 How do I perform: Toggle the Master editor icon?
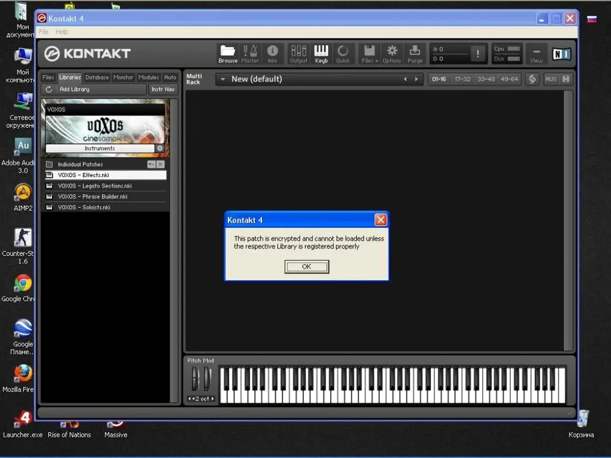click(250, 54)
